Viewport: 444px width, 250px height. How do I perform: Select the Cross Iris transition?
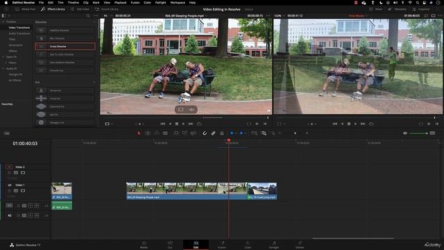[x=65, y=99]
